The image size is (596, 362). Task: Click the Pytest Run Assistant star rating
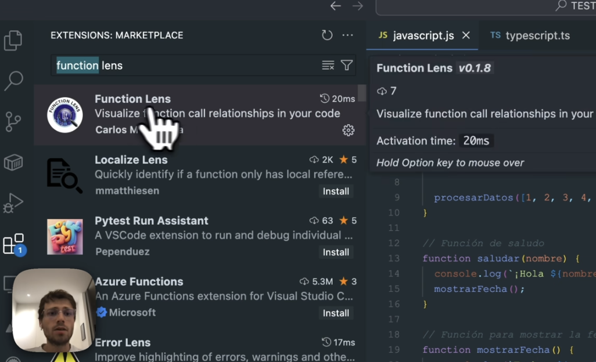pos(348,220)
